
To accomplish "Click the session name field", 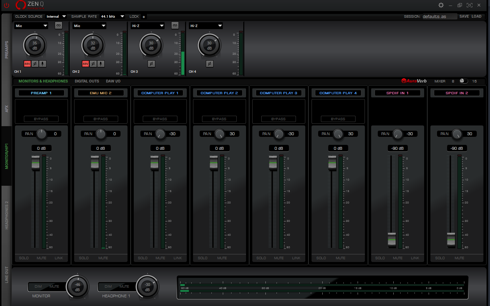I will click(x=439, y=16).
